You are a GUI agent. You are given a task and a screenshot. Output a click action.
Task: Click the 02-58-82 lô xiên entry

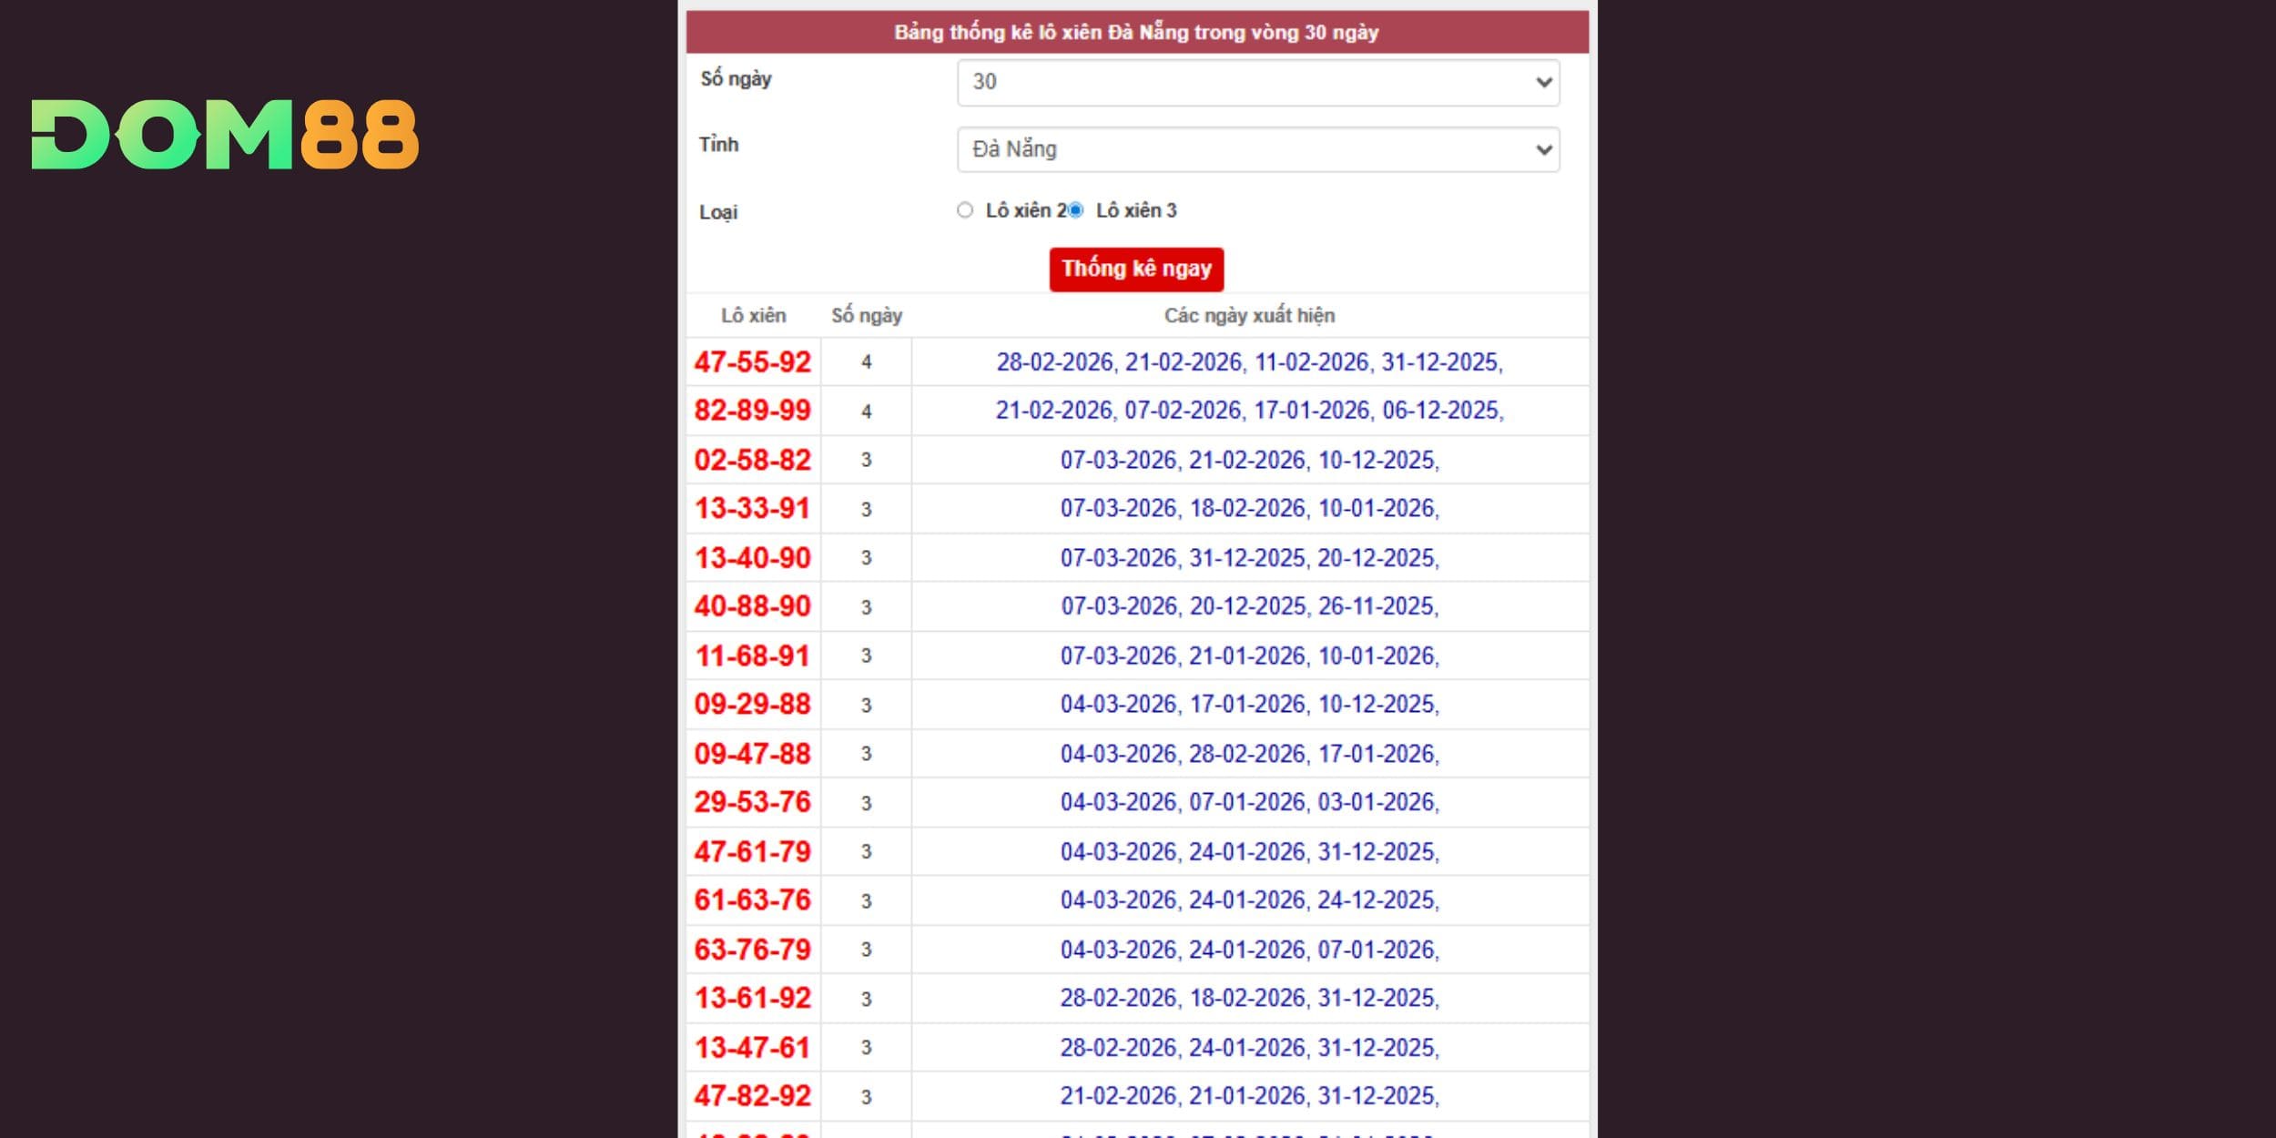pyautogui.click(x=752, y=460)
